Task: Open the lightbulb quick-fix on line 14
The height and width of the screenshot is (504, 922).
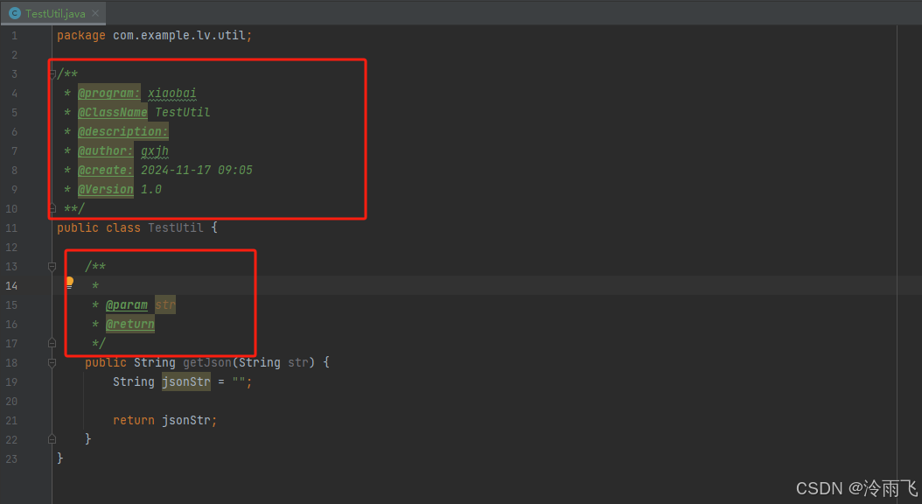Action: [69, 283]
